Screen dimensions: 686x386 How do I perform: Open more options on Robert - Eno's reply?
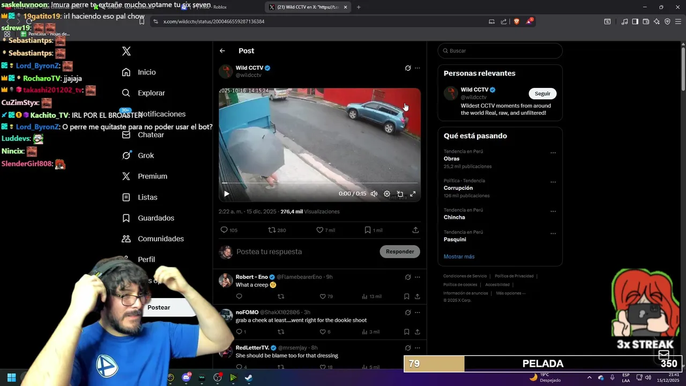coord(417,277)
